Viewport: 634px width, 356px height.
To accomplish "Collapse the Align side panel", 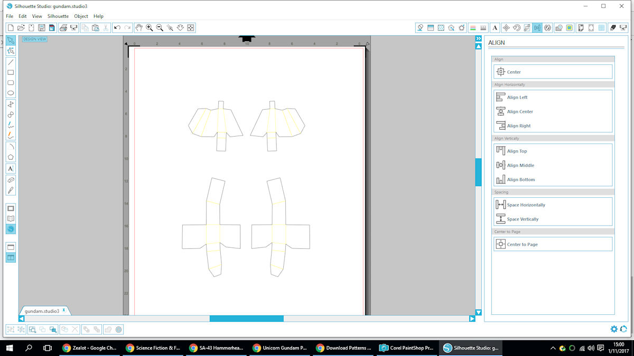I will 478,39.
